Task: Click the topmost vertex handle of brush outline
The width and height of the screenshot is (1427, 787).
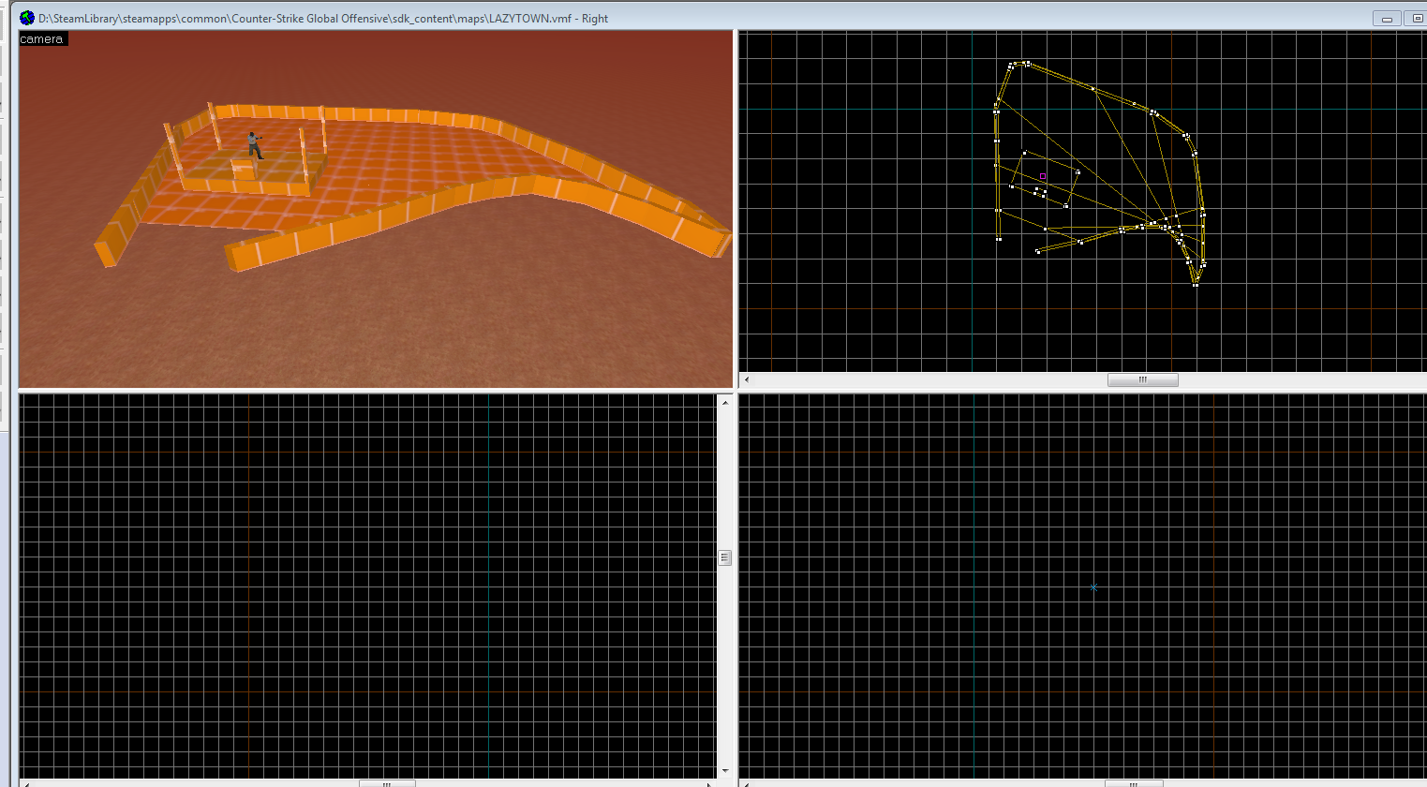Action: tap(1028, 63)
